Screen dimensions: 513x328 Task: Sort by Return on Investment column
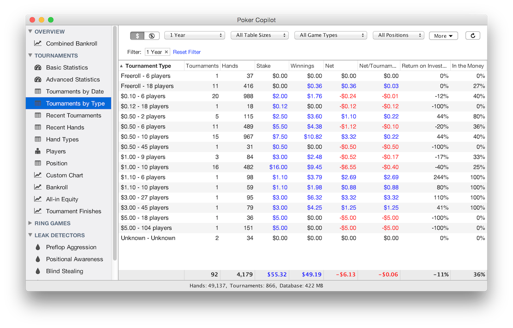[x=425, y=66]
